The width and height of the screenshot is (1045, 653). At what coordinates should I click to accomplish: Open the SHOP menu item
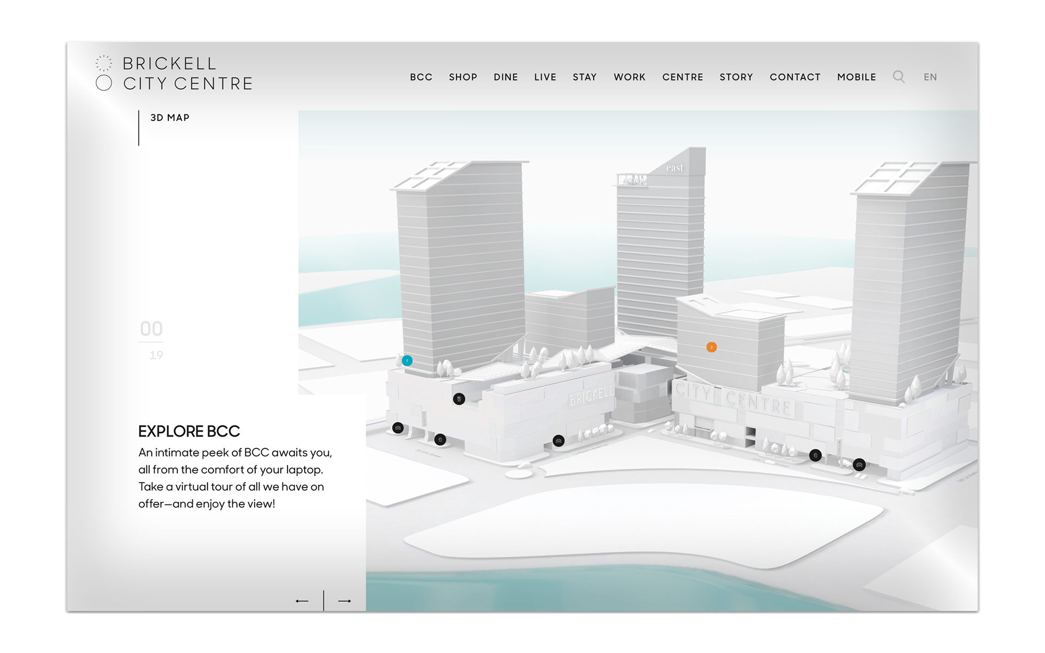(x=463, y=77)
